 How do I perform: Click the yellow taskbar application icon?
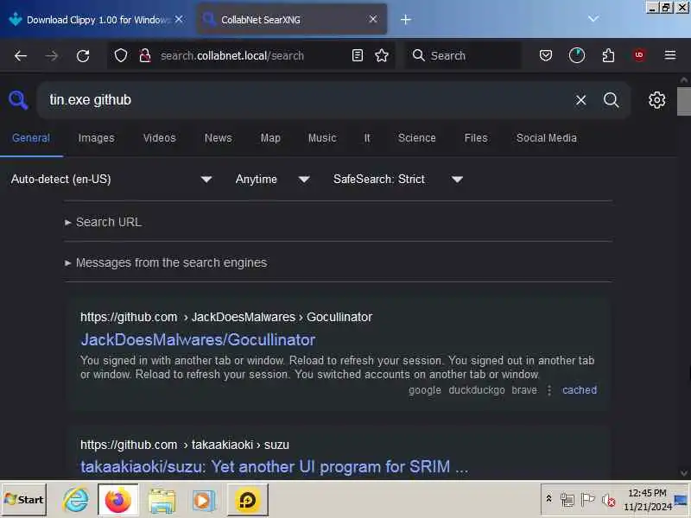247,500
